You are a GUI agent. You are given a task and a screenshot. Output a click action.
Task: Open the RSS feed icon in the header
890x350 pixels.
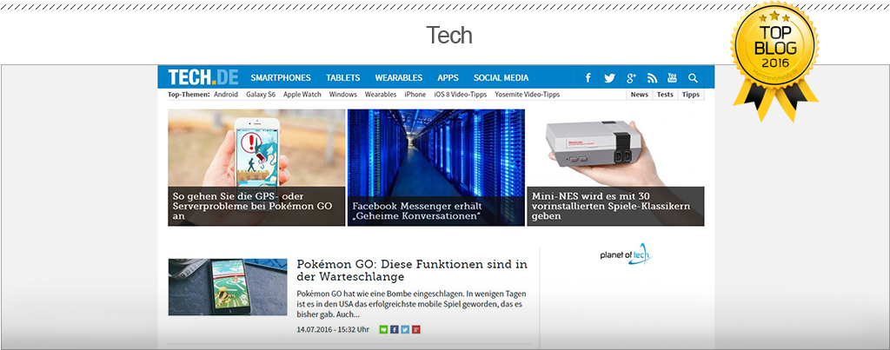point(652,77)
